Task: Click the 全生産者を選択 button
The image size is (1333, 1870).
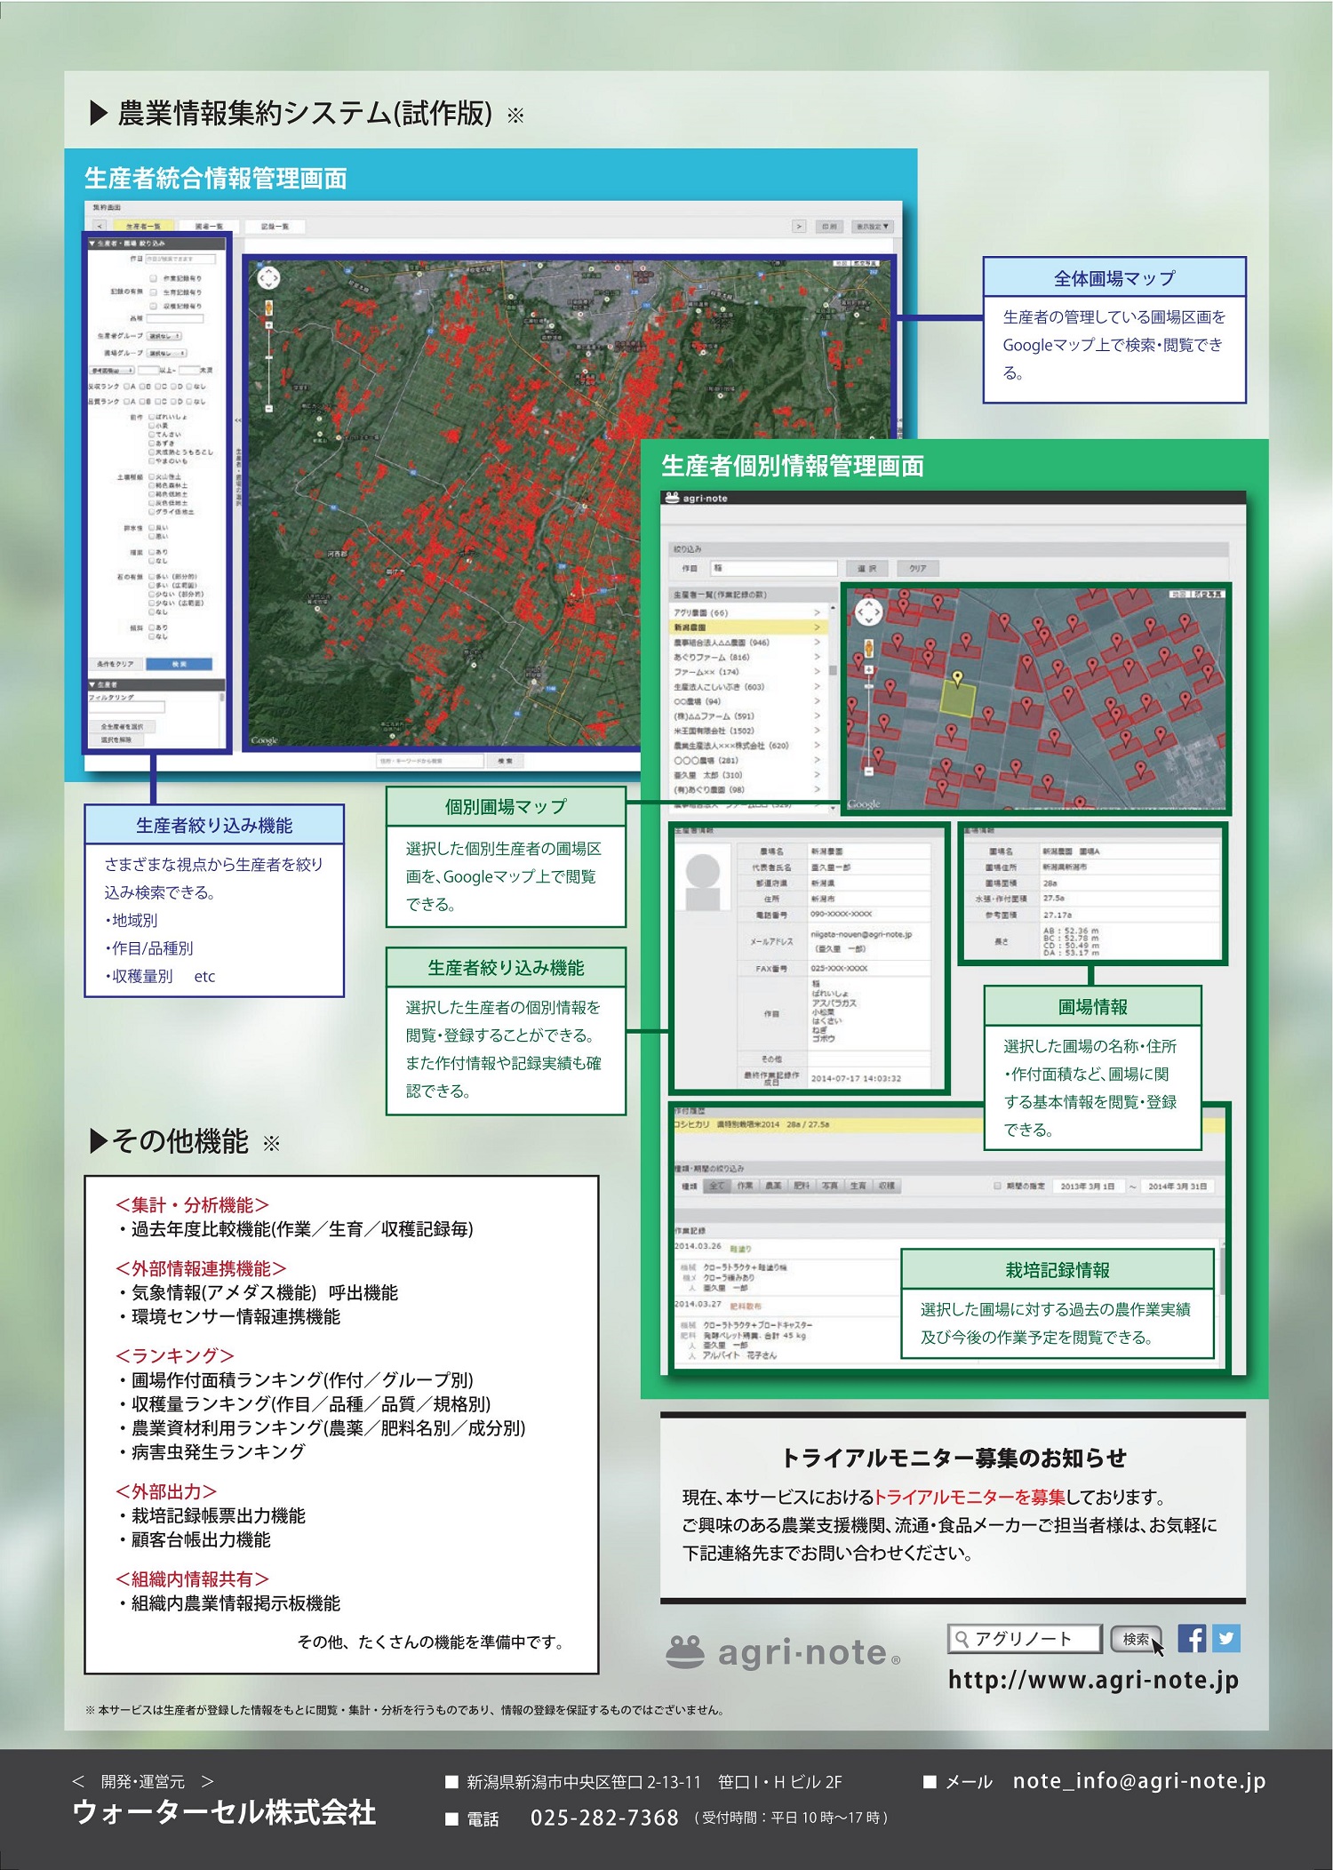Action: click(x=122, y=726)
